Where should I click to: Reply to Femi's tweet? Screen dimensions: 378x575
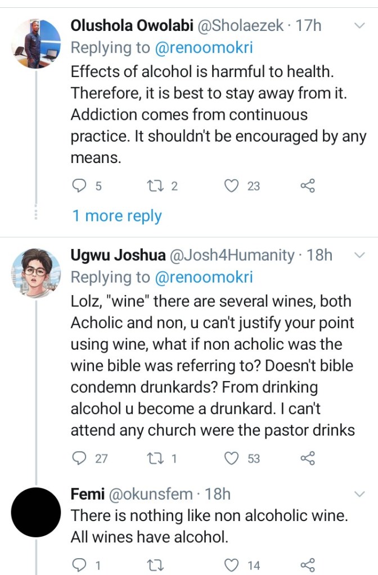pyautogui.click(x=80, y=565)
